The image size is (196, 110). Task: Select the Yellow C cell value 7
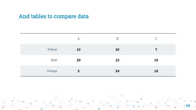[x=156, y=50]
